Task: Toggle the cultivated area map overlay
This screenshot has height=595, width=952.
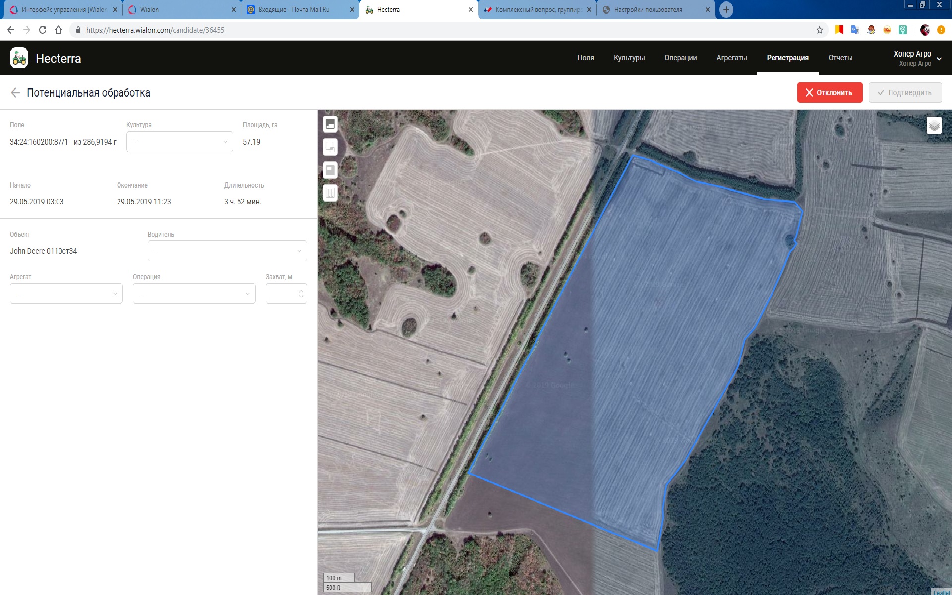Action: point(330,124)
